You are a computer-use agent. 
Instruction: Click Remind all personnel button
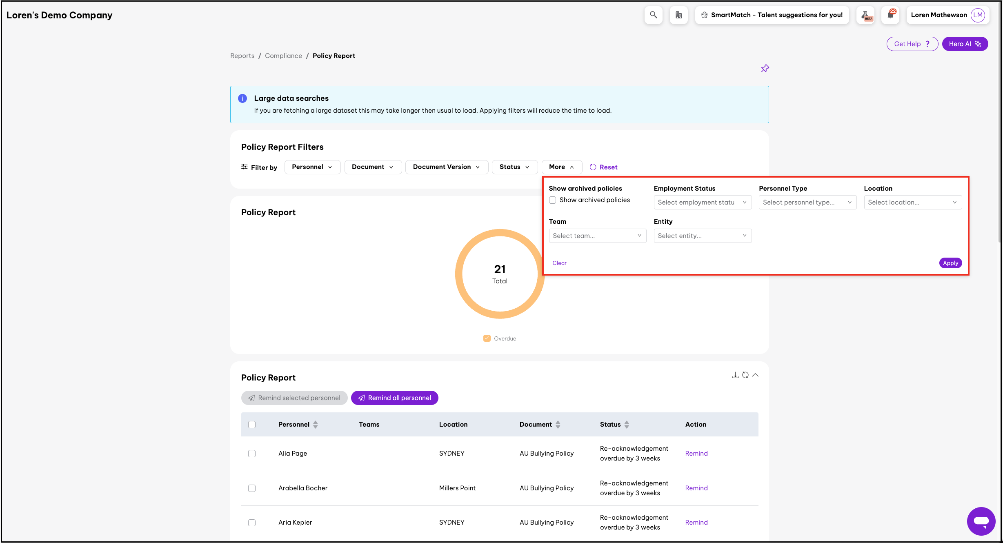coord(394,398)
